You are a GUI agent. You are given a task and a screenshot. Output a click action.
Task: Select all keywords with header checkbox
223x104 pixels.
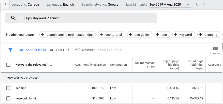8,65
